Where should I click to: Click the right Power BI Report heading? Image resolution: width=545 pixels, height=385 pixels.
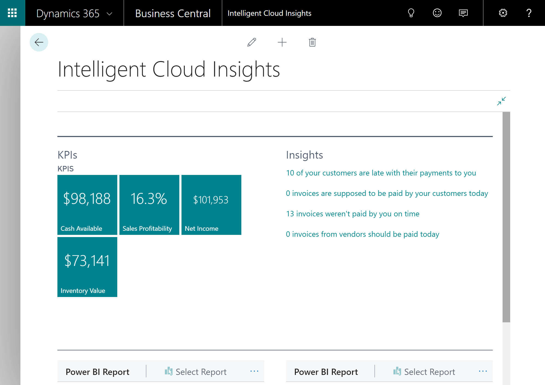[x=326, y=372]
